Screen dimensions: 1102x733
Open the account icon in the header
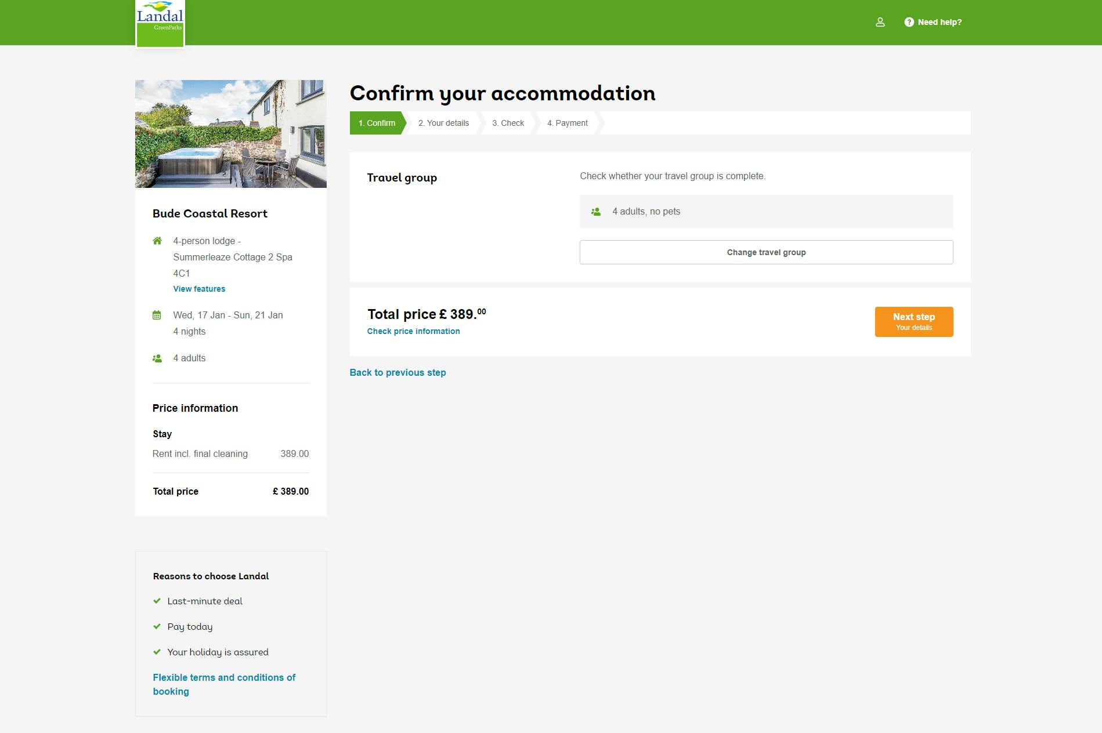(x=881, y=22)
